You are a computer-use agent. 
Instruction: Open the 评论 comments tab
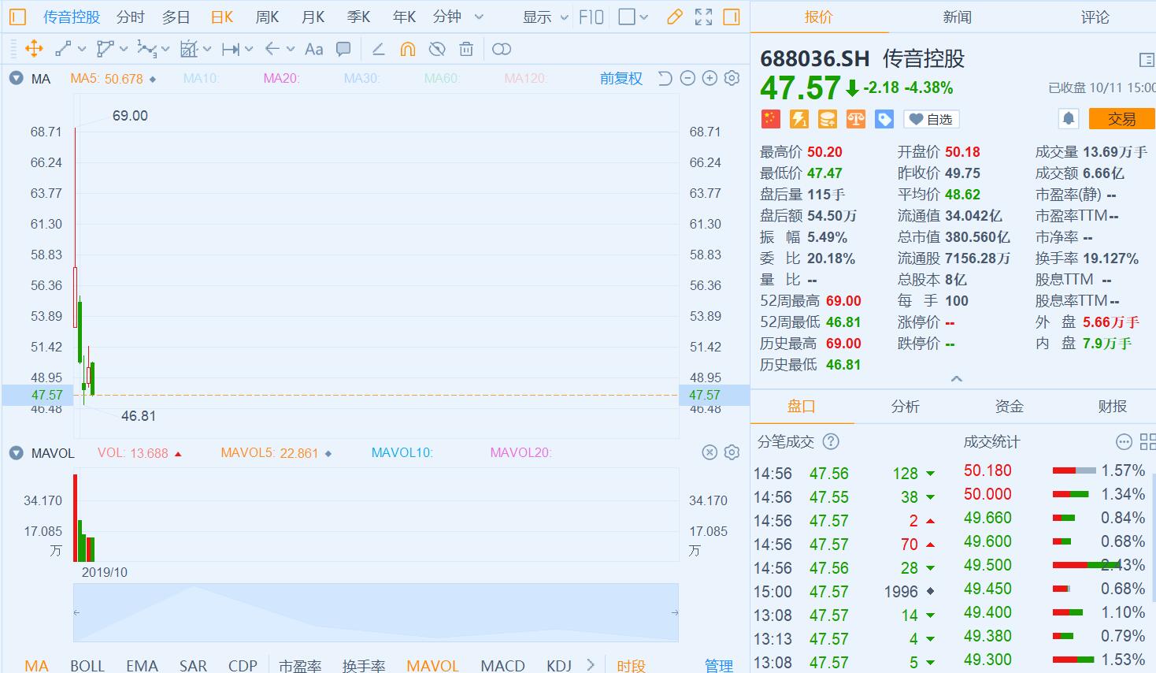[x=1095, y=17]
